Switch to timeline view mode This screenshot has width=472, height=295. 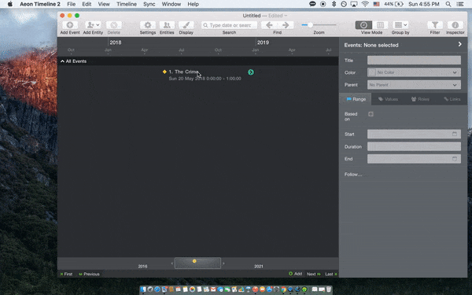pos(363,25)
